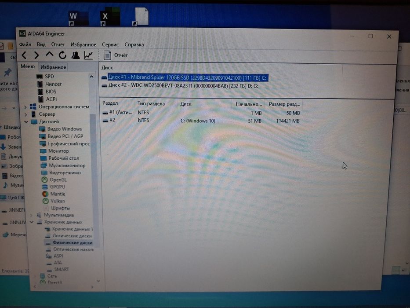Viewport: 410px width, 308px height.
Task: Select ACPI in the tree
Action: click(x=51, y=99)
